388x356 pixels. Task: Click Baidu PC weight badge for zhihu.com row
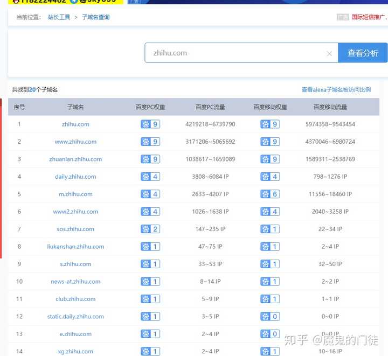click(150, 124)
